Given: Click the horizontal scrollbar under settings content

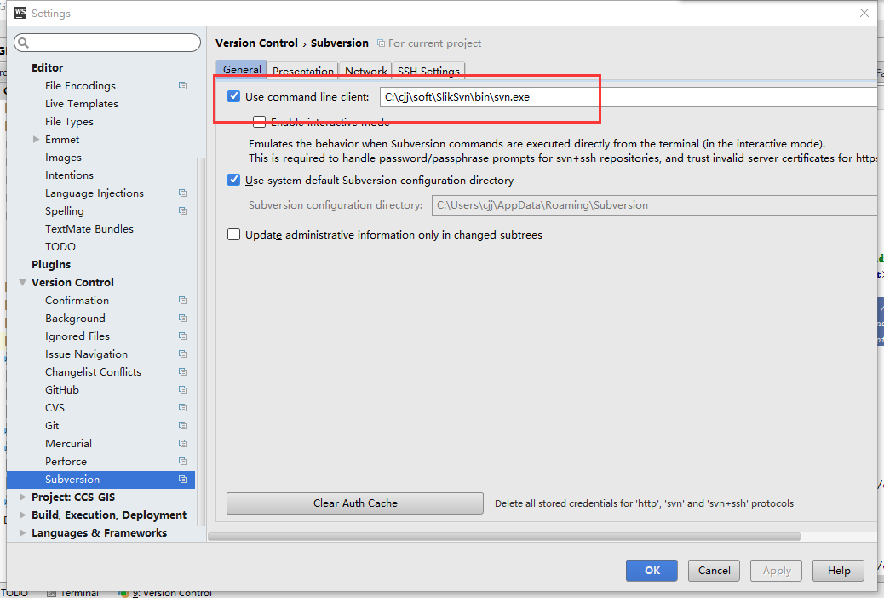Looking at the screenshot, I should [504, 537].
